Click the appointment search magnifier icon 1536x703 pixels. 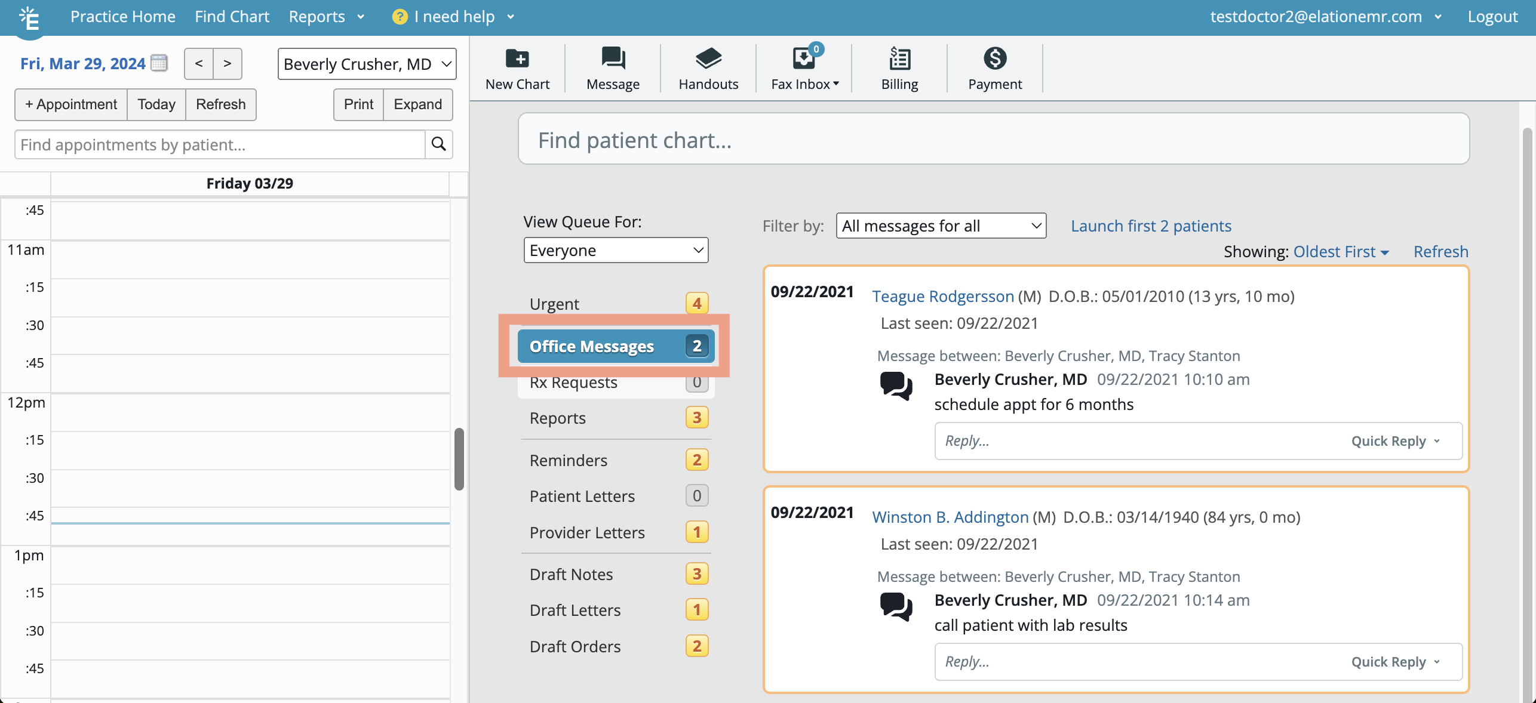tap(439, 144)
